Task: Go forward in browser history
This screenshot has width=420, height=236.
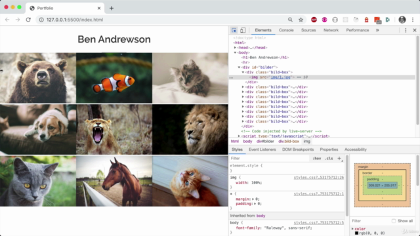Action: pos(18,20)
